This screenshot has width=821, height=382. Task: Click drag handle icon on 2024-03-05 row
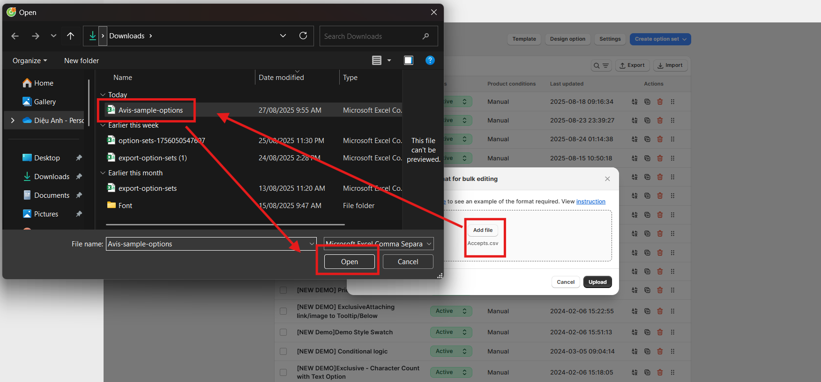(x=672, y=352)
